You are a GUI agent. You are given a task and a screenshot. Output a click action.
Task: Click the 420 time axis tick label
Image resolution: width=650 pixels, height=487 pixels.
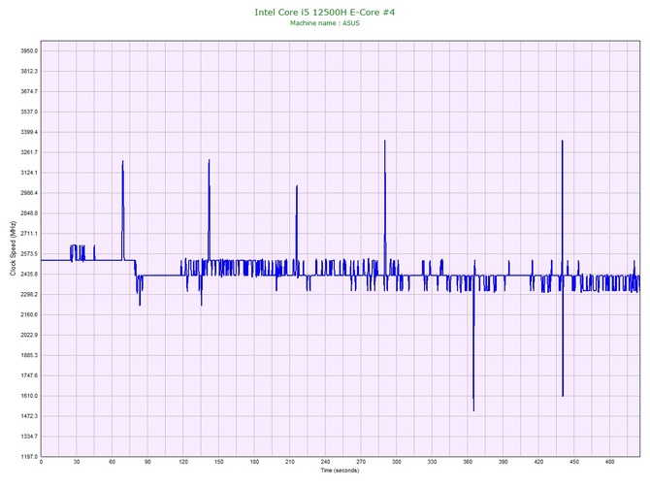pos(538,462)
